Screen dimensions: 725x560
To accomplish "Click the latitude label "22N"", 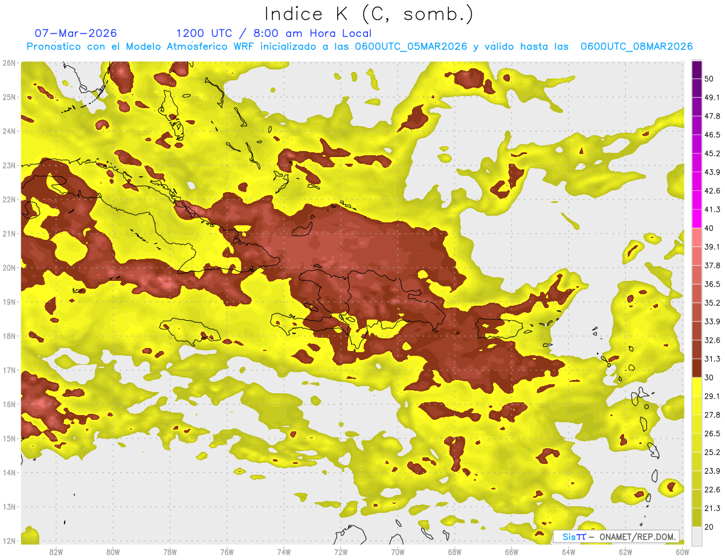I will pos(8,199).
